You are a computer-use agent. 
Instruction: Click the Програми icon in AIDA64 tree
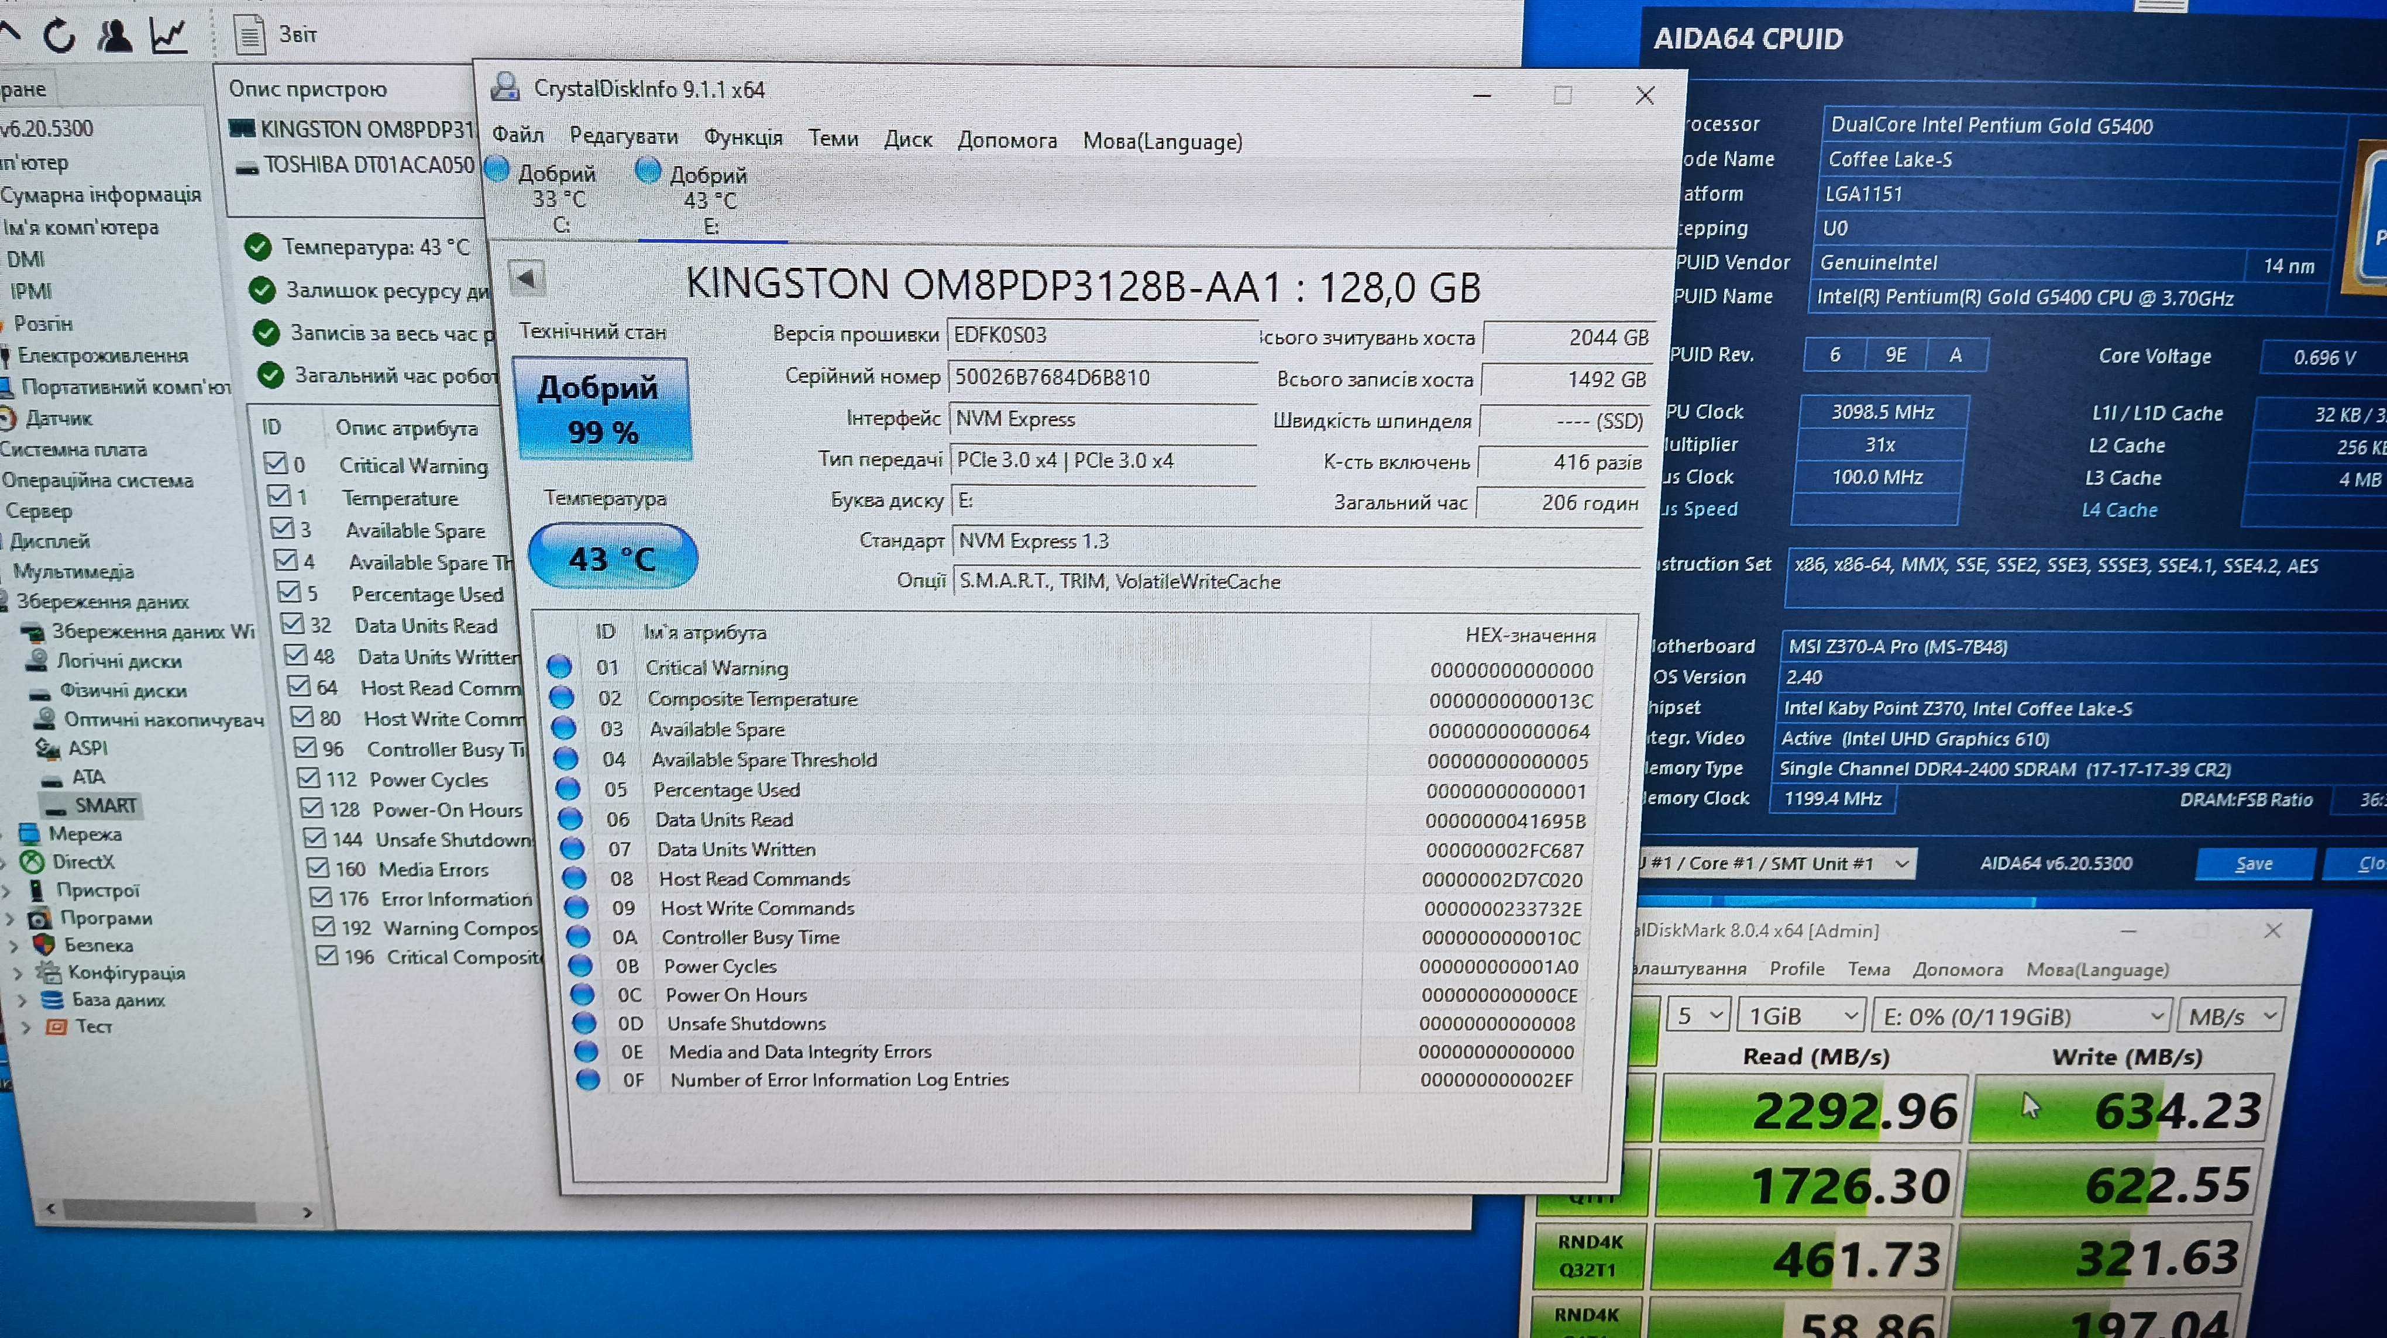(39, 919)
